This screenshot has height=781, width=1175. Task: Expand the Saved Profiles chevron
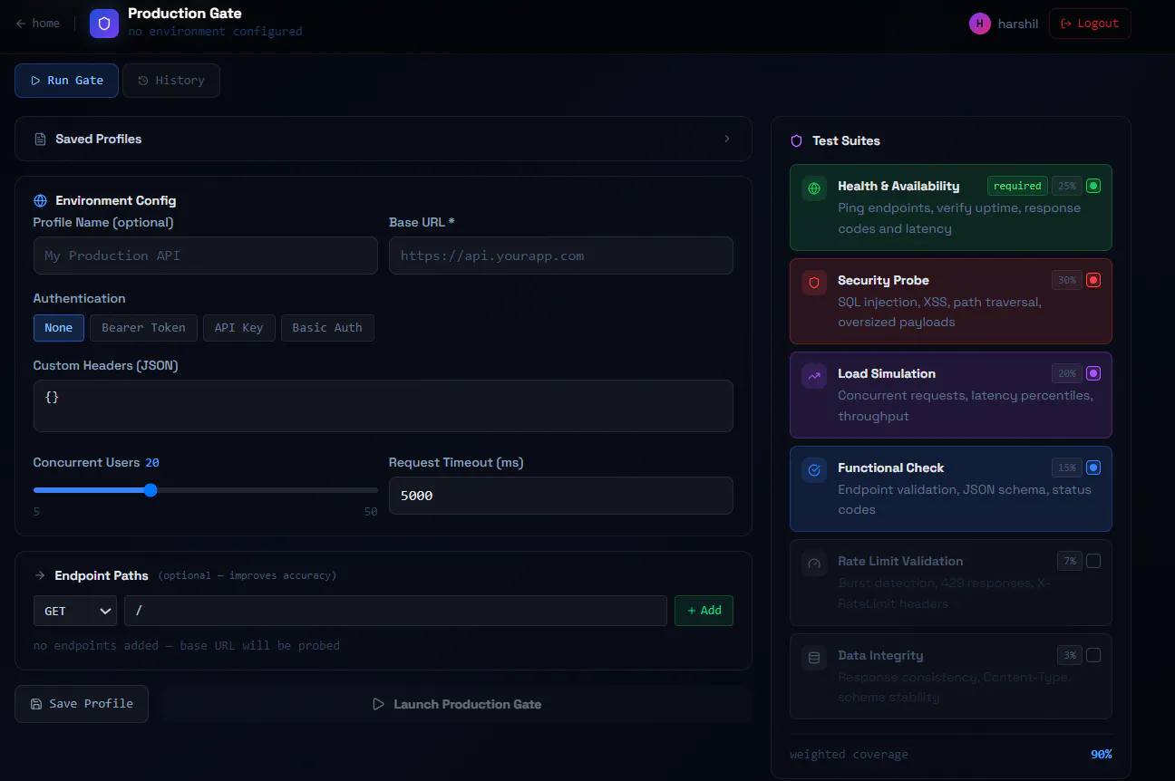point(727,139)
